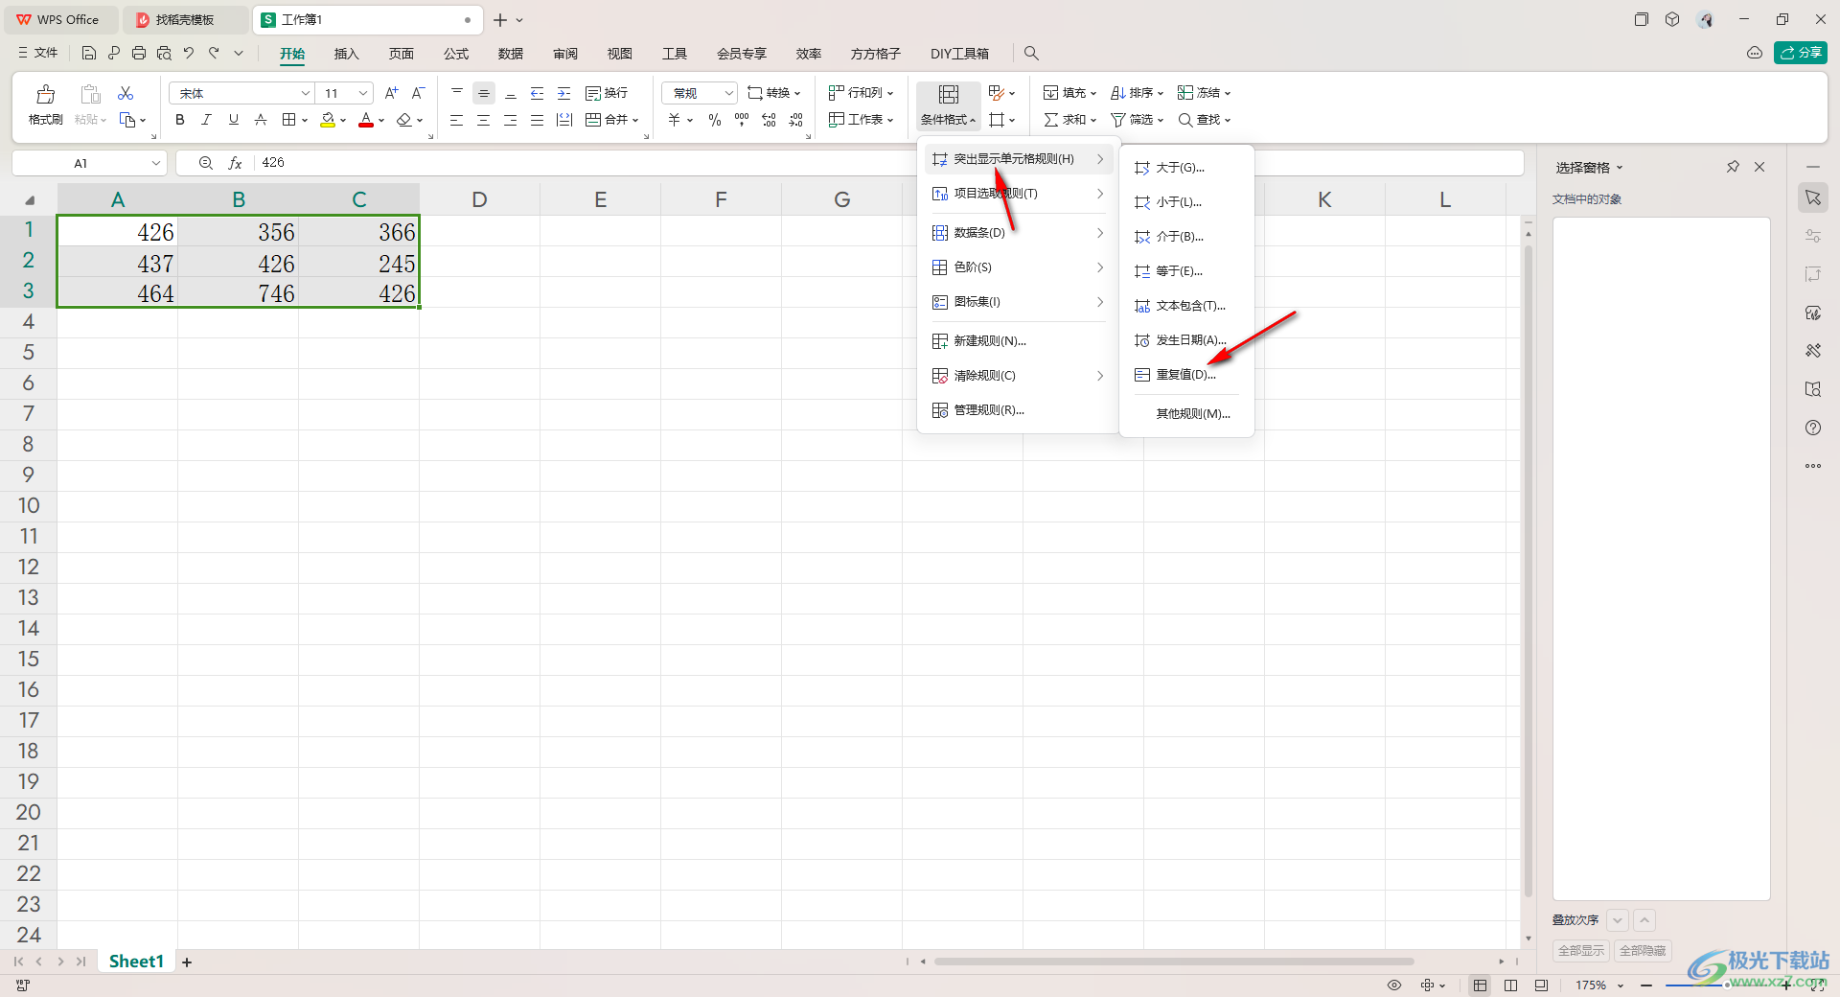The width and height of the screenshot is (1840, 997).
Task: Toggle Underline formatting
Action: (x=233, y=120)
